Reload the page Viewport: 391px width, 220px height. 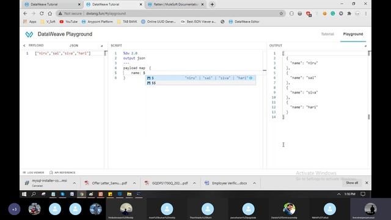click(42, 13)
